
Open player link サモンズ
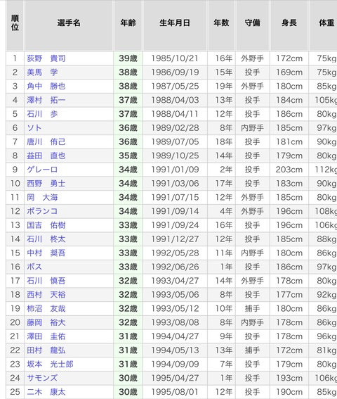click(x=42, y=378)
